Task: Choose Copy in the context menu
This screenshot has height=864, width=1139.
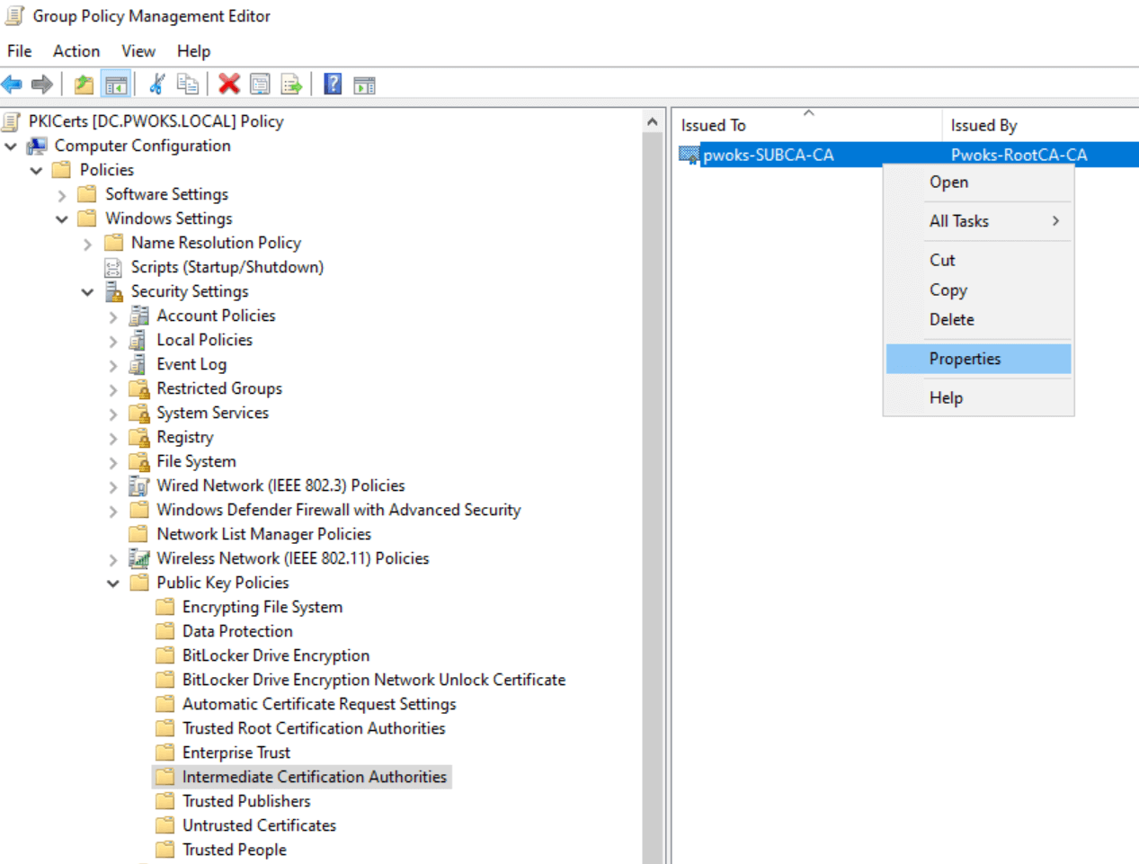Action: [x=978, y=289]
